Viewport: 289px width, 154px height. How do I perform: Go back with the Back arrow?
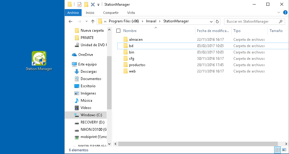(x=70, y=21)
